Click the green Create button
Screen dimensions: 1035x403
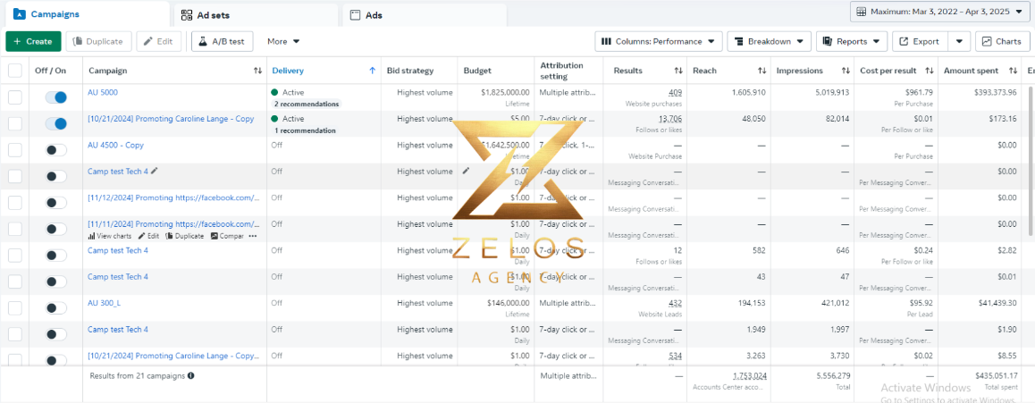(33, 42)
